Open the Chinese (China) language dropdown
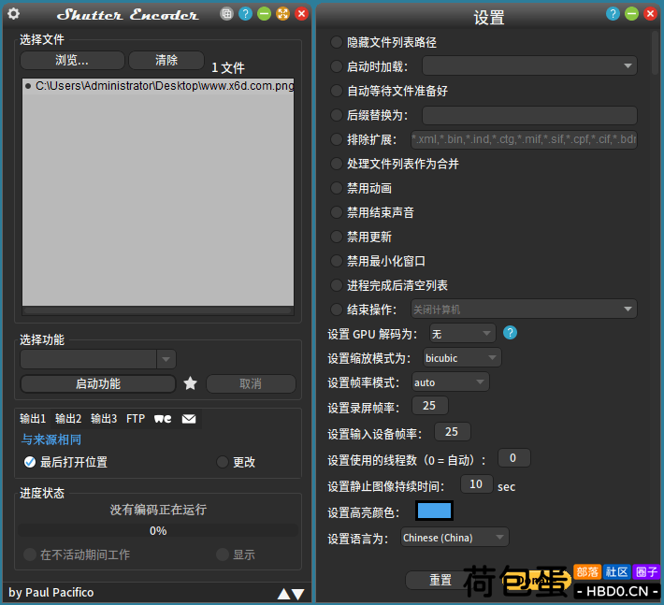Viewport: 664px width, 605px height. (x=455, y=538)
